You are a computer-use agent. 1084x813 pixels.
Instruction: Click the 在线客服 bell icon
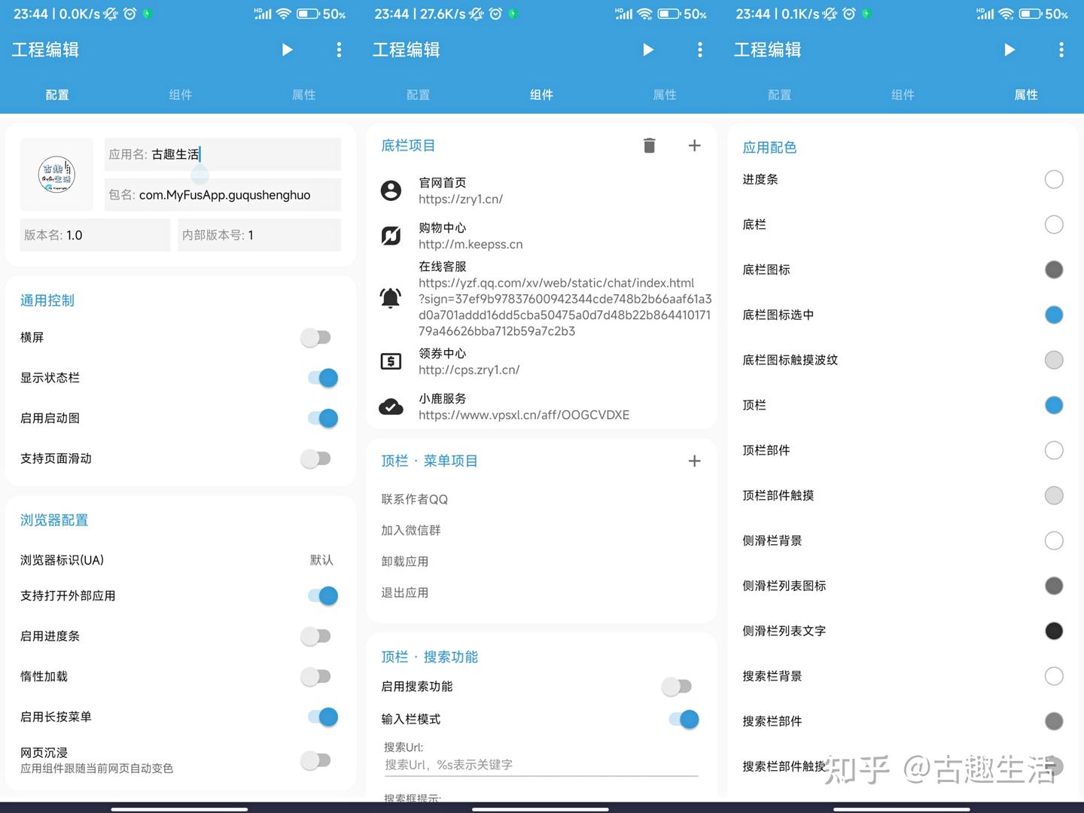391,298
